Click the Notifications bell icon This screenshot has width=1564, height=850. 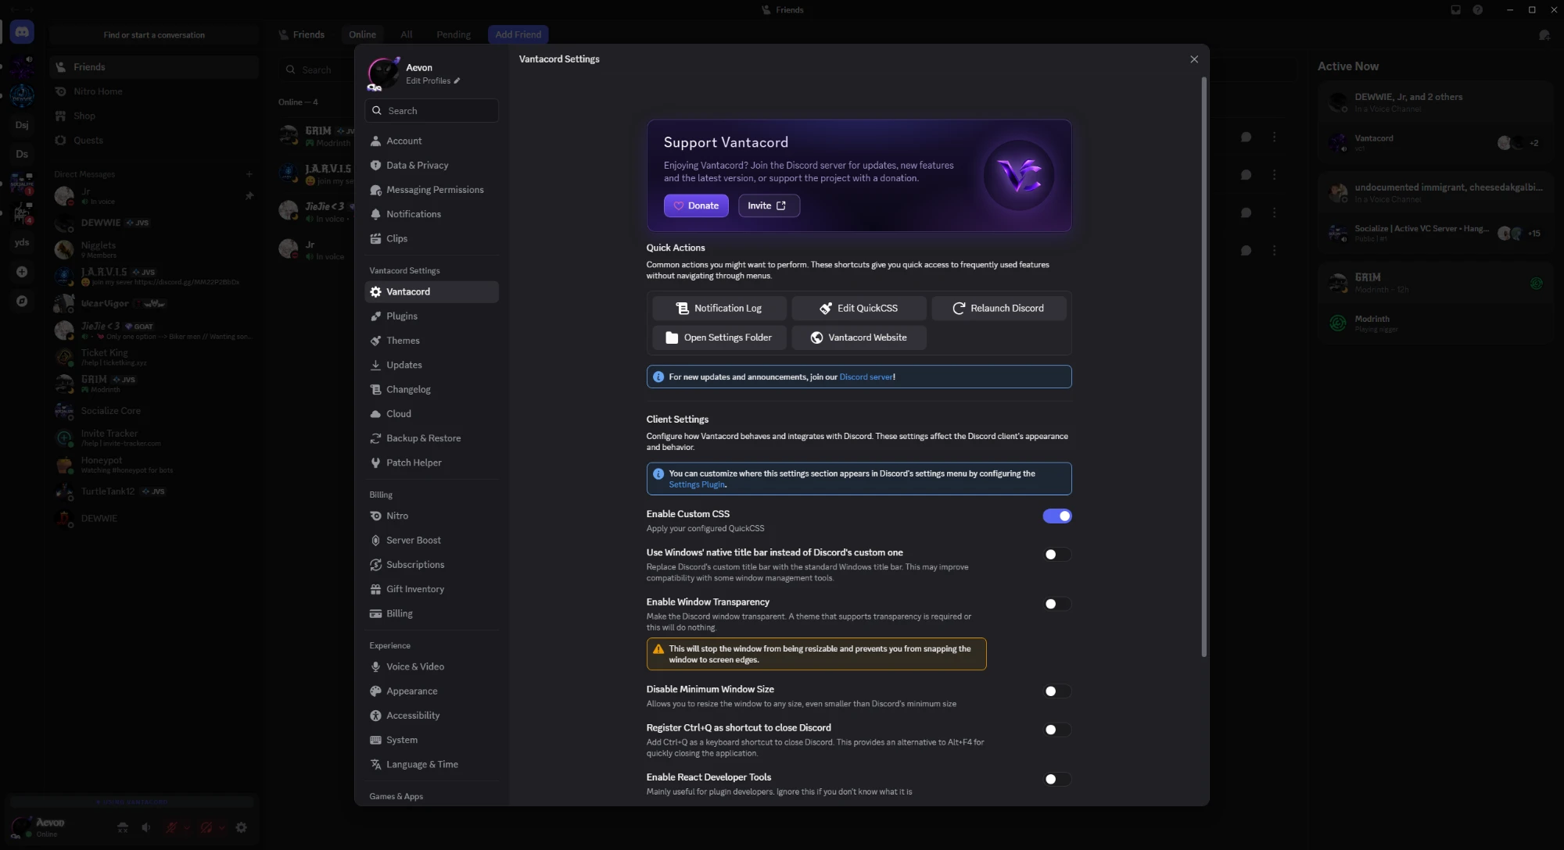[375, 214]
